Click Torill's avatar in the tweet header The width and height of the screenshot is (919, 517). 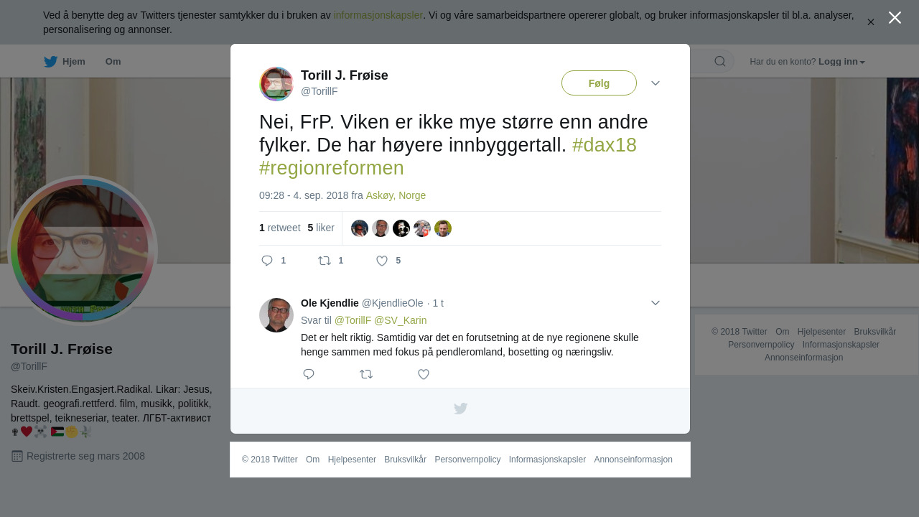(x=276, y=84)
